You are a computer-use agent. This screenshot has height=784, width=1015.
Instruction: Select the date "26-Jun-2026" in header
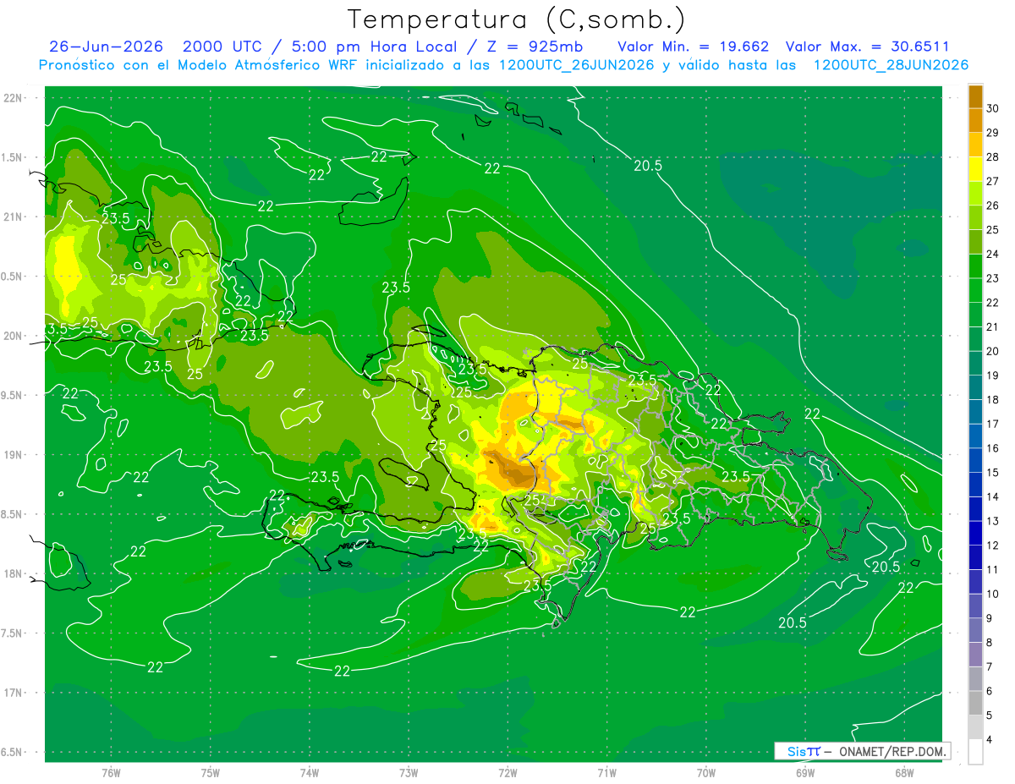tap(106, 47)
